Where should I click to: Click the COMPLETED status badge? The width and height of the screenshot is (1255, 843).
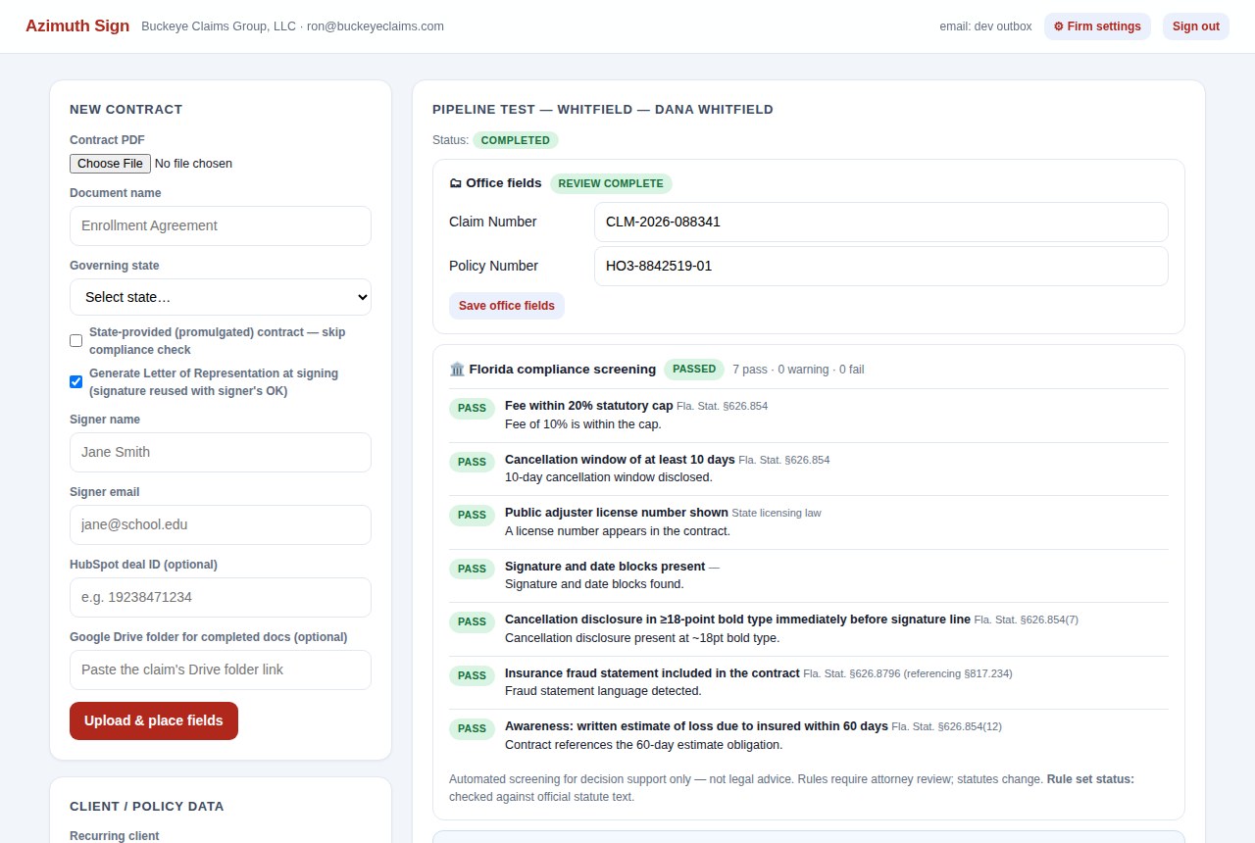[516, 140]
